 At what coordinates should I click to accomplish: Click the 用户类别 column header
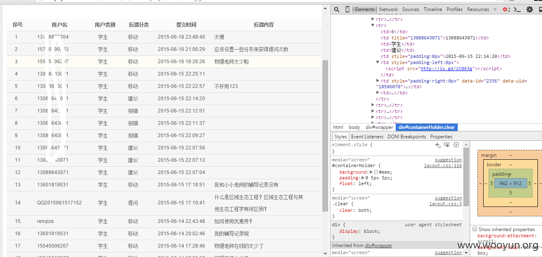coord(105,25)
